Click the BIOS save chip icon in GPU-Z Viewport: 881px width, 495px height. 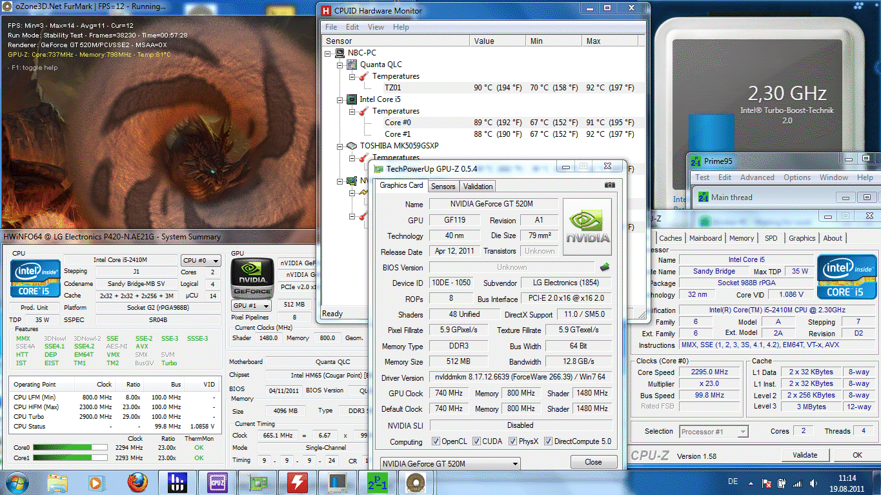pyautogui.click(x=605, y=267)
